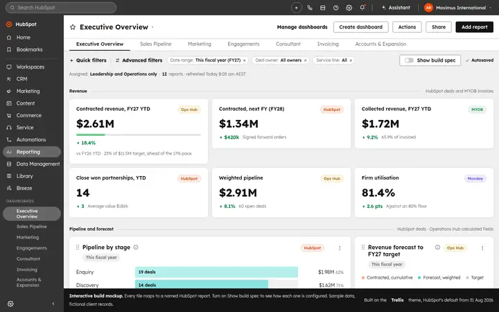Click the Monday badge on Firm utilisation
This screenshot has height=312, width=499.
click(475, 179)
